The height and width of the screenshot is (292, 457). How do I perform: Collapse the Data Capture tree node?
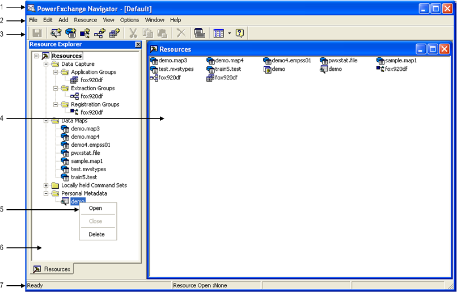[x=46, y=64]
